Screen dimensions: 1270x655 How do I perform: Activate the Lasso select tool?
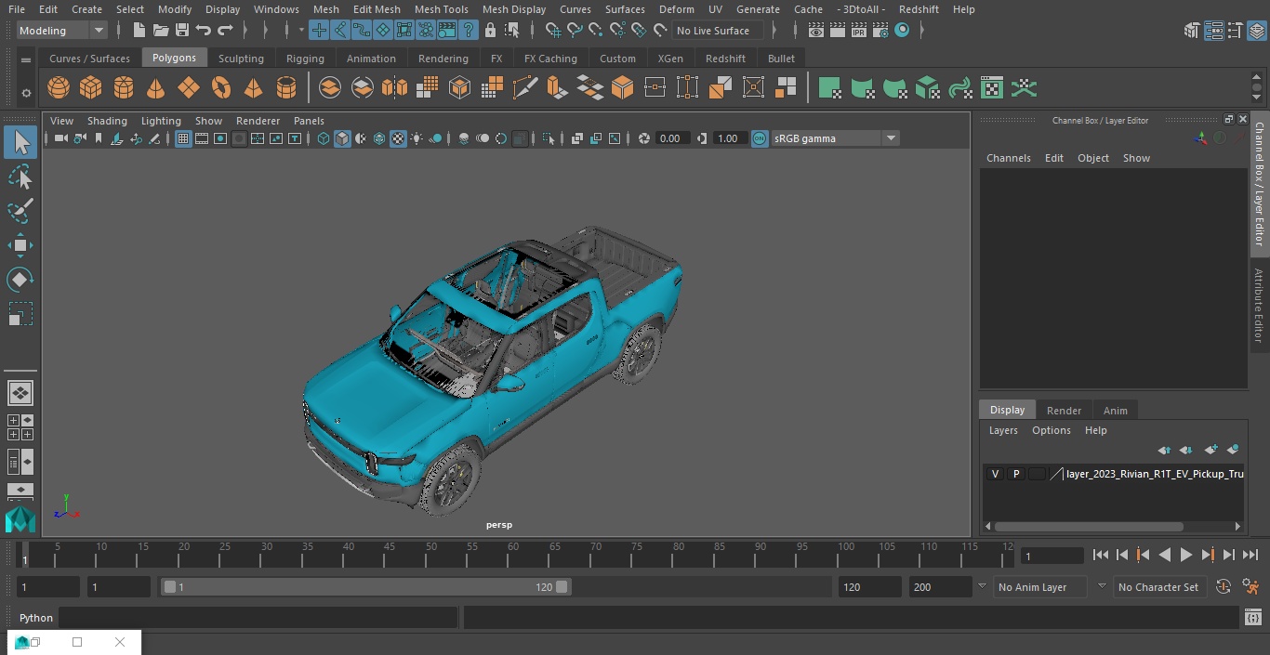click(x=20, y=177)
